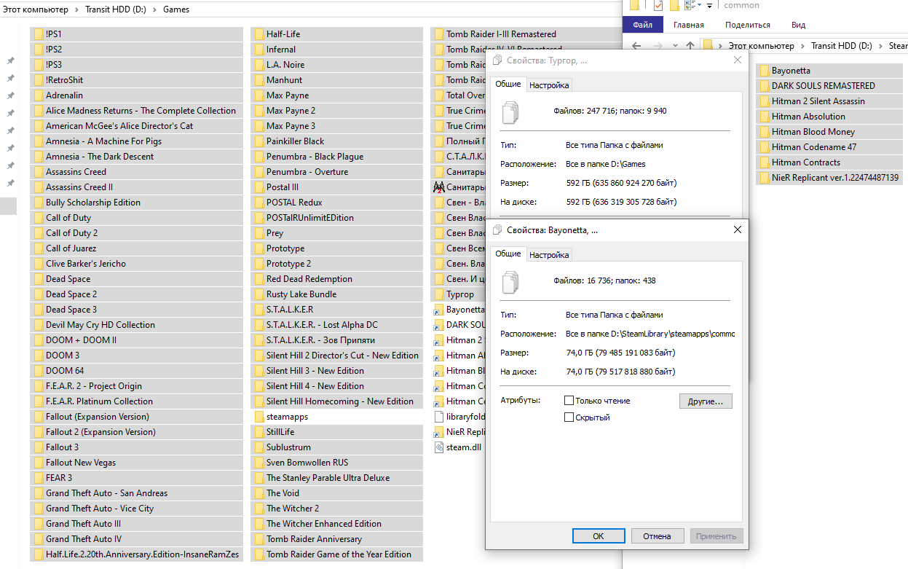Open the Вид ribbon tab

tap(798, 25)
